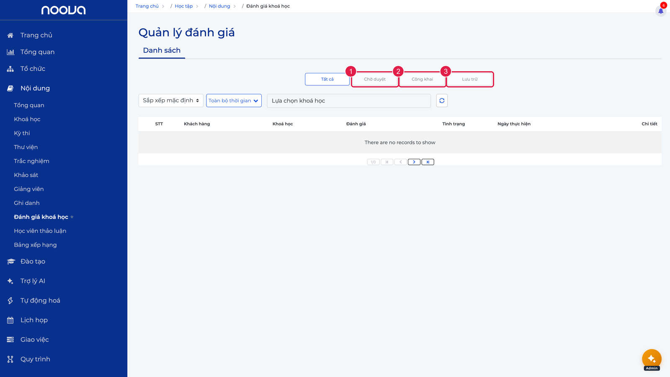Open Sắp xếp mặc định sort dropdown
The image size is (670, 377).
pyautogui.click(x=171, y=101)
